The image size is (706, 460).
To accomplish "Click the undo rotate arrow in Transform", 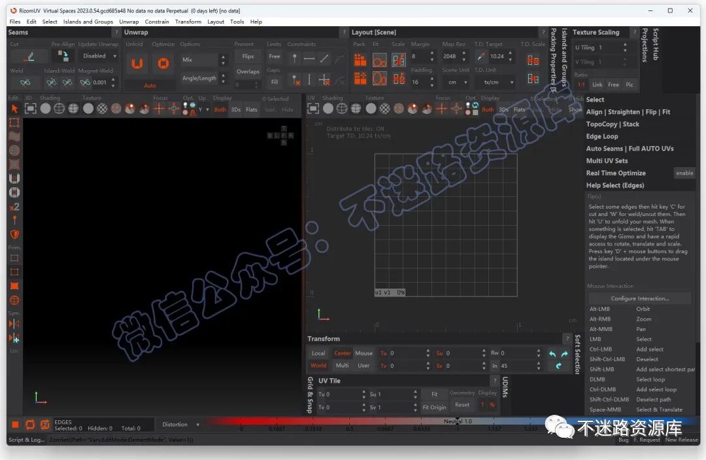I will (552, 354).
